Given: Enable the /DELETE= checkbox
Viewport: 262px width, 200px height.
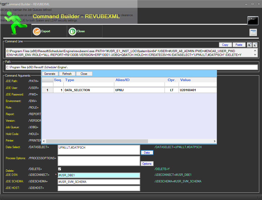Looking at the screenshot, I should [59, 169].
